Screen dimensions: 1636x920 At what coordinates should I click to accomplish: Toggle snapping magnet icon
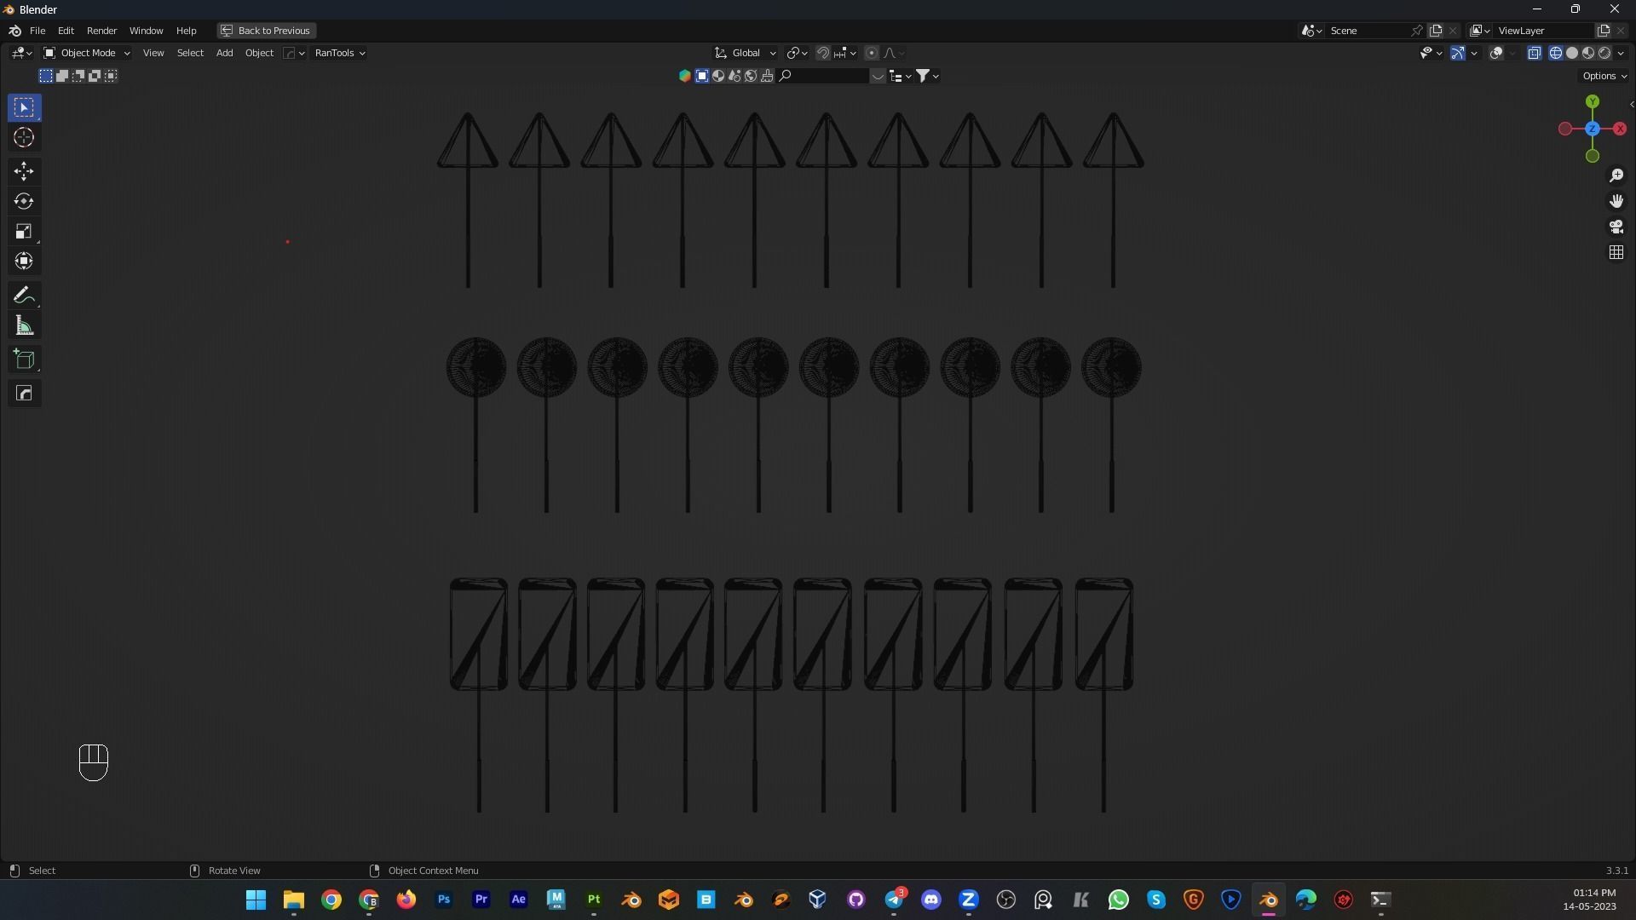(823, 53)
